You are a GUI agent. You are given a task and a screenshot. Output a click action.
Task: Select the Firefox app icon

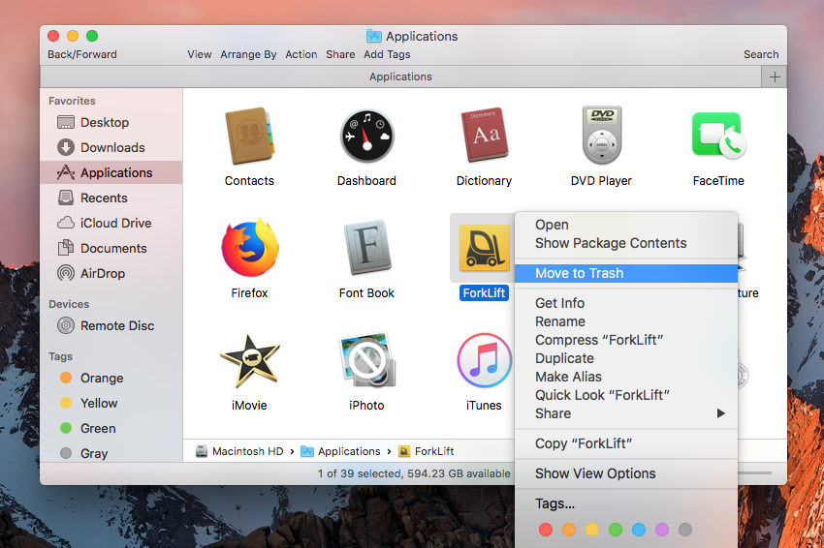tap(249, 248)
